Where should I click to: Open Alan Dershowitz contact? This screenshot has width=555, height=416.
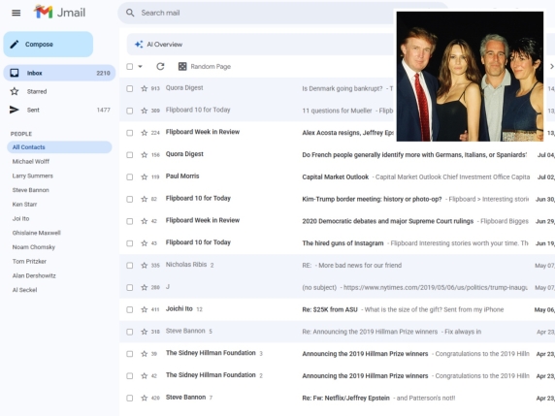(x=34, y=275)
